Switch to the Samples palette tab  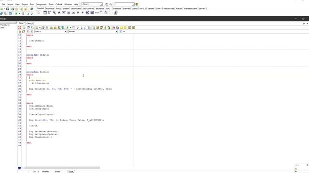point(151,9)
